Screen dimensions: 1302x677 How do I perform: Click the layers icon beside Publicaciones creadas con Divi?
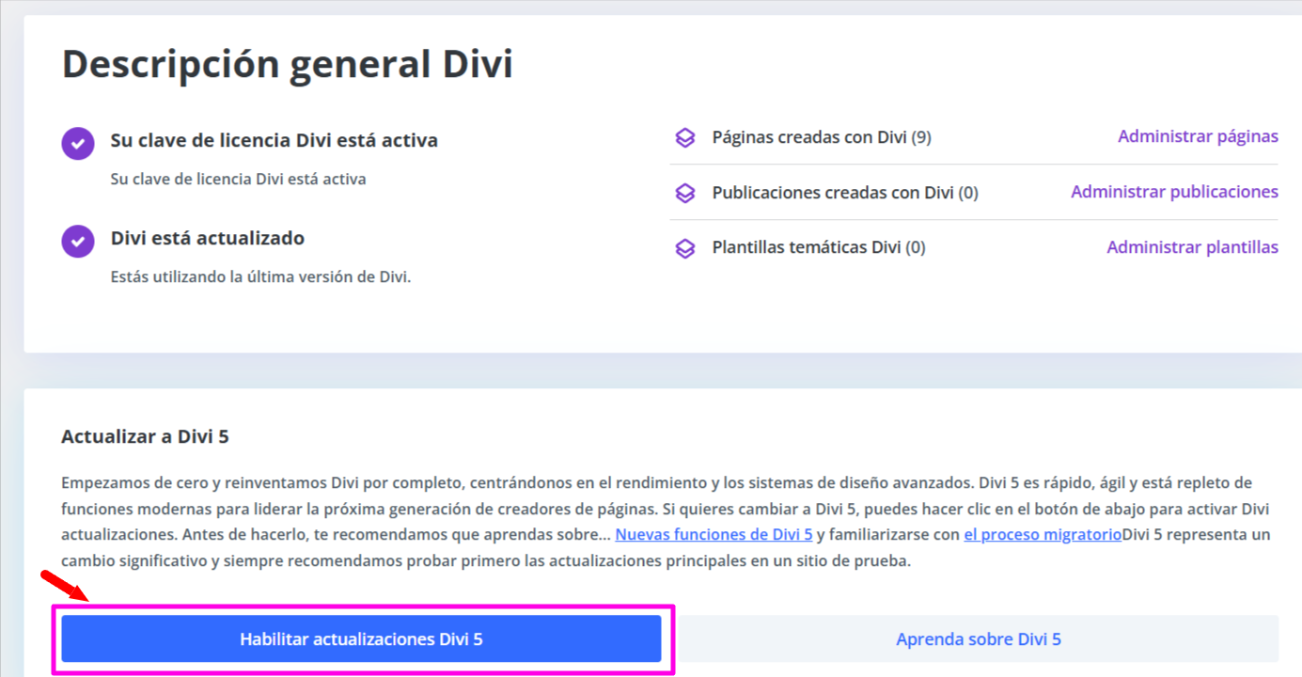(685, 194)
